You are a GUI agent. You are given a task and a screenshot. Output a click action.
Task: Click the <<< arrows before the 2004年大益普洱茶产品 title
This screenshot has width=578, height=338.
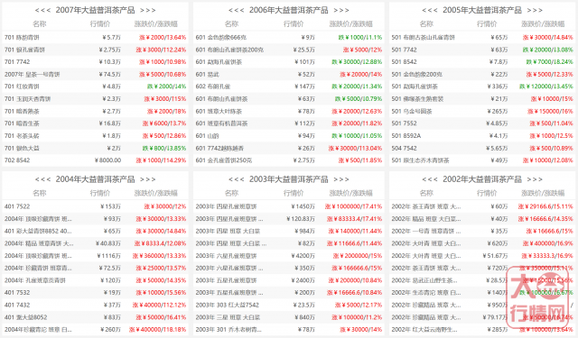pyautogui.click(x=42, y=179)
